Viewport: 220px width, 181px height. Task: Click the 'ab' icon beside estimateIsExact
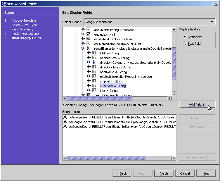pyautogui.click(x=89, y=39)
